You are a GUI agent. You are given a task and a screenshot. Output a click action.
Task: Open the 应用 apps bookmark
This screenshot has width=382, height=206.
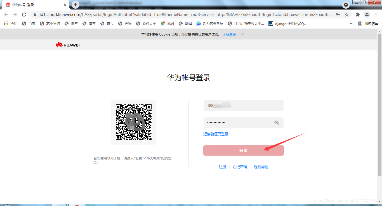(x=11, y=24)
